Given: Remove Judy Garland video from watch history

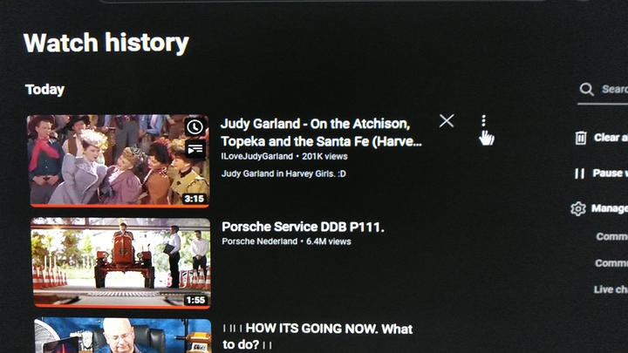Looking at the screenshot, I should click(447, 120).
